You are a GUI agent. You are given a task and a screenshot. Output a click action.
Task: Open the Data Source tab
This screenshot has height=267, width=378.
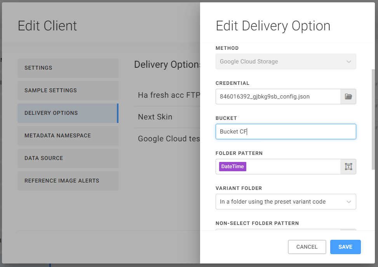[x=68, y=158]
